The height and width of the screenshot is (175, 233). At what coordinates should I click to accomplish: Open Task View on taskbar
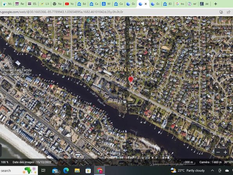pyautogui.click(x=43, y=170)
